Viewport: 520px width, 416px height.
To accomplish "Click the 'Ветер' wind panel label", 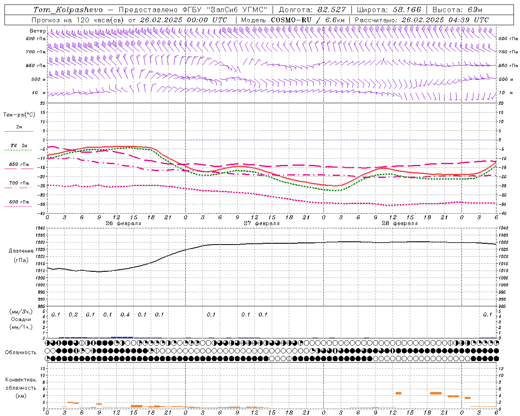I will click(37, 31).
